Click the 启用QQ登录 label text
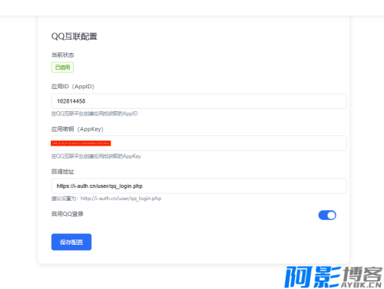The height and width of the screenshot is (289, 384). click(x=67, y=214)
